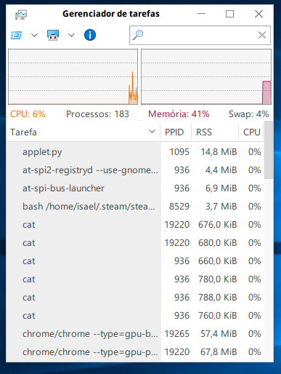Focus the process search input field

(200, 36)
